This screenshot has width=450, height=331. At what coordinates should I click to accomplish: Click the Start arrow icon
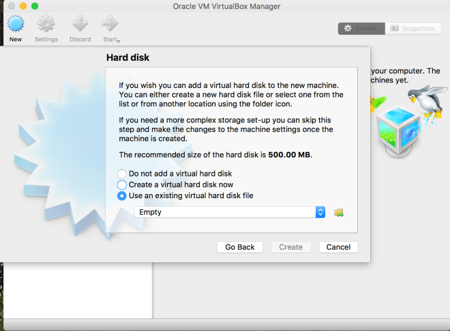click(110, 24)
